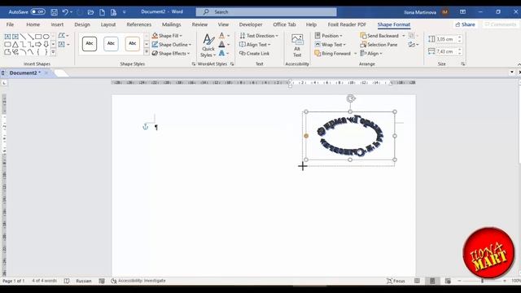
Task: Open WordArt Quick Styles
Action: (208, 46)
